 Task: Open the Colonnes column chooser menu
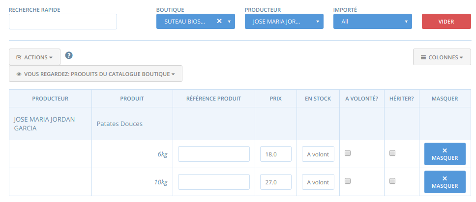point(442,57)
